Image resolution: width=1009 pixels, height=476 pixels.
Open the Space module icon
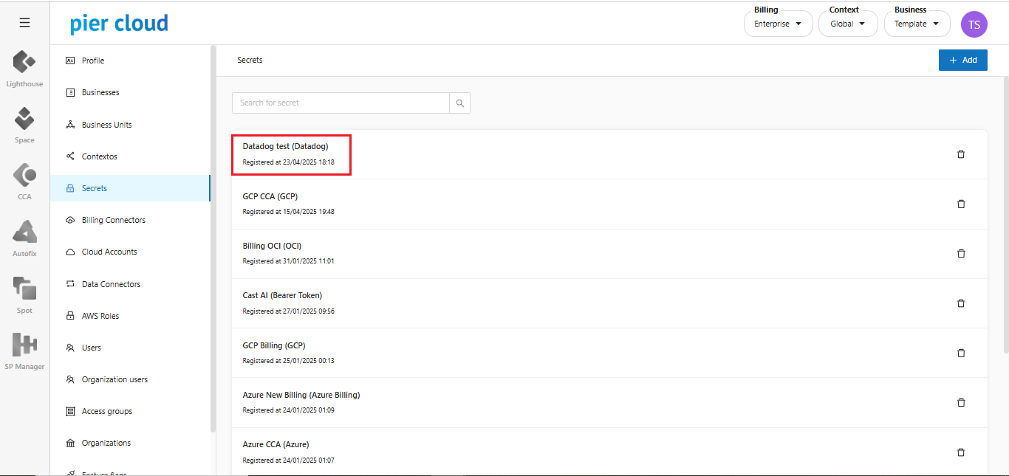click(x=24, y=119)
